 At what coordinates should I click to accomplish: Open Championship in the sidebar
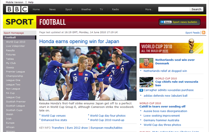[x=14, y=76]
